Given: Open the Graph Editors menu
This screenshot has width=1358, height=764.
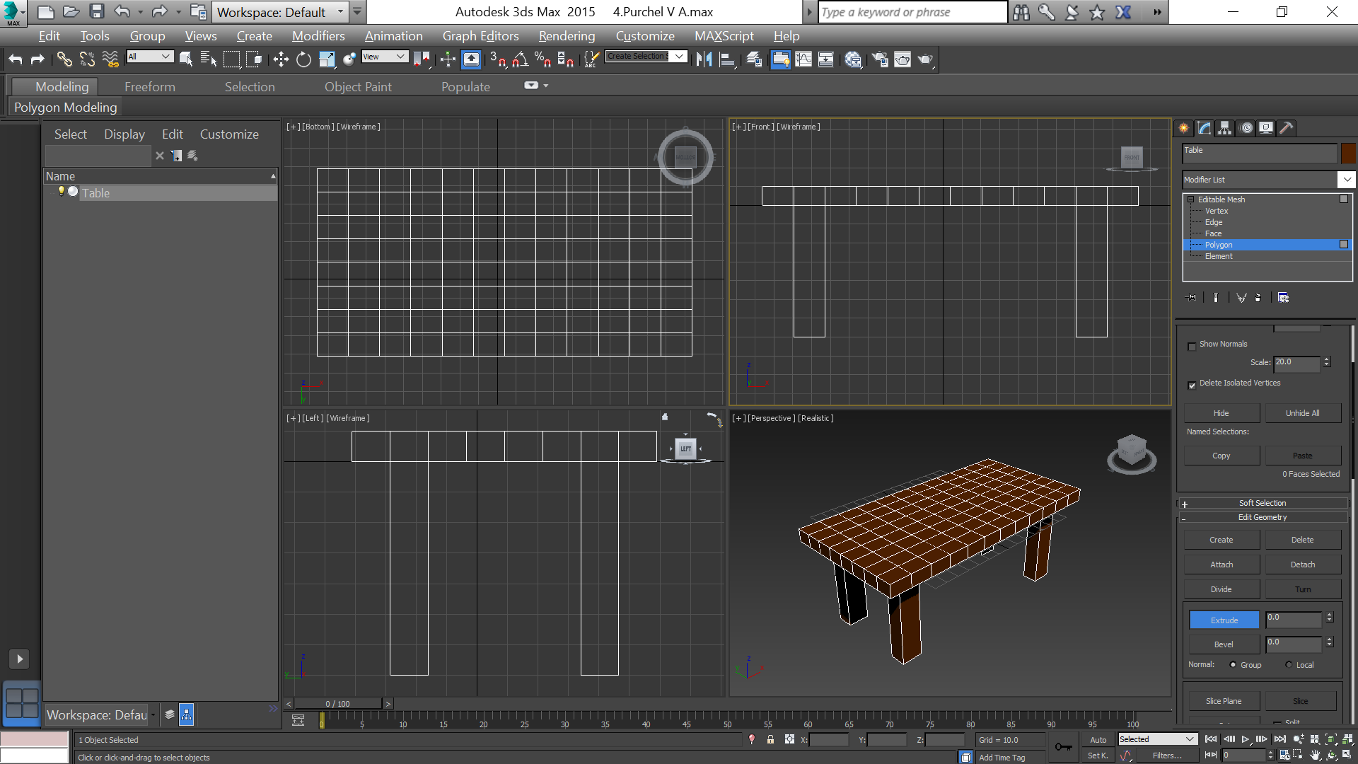Looking at the screenshot, I should [480, 36].
